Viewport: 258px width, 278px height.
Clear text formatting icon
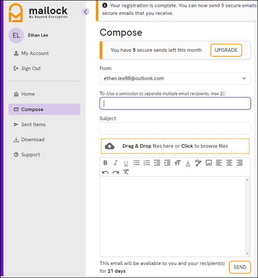pos(126,172)
